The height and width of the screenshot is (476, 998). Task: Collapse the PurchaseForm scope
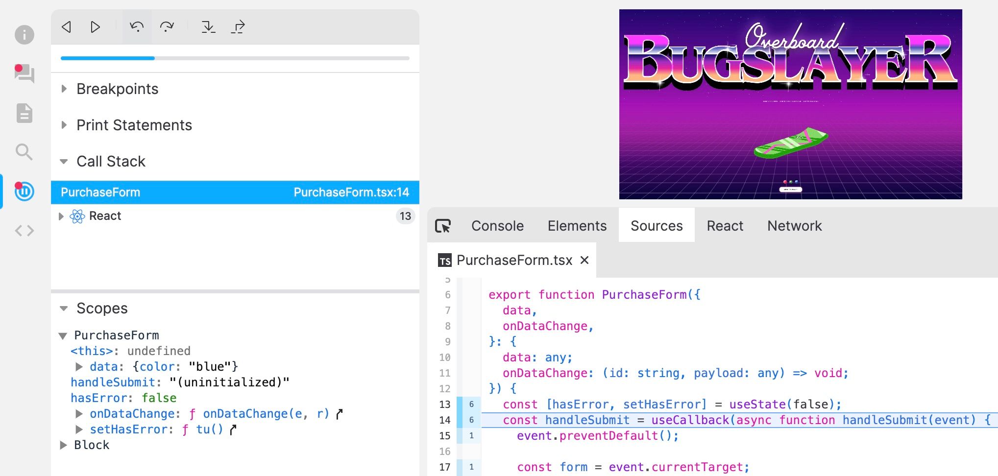[x=63, y=336]
